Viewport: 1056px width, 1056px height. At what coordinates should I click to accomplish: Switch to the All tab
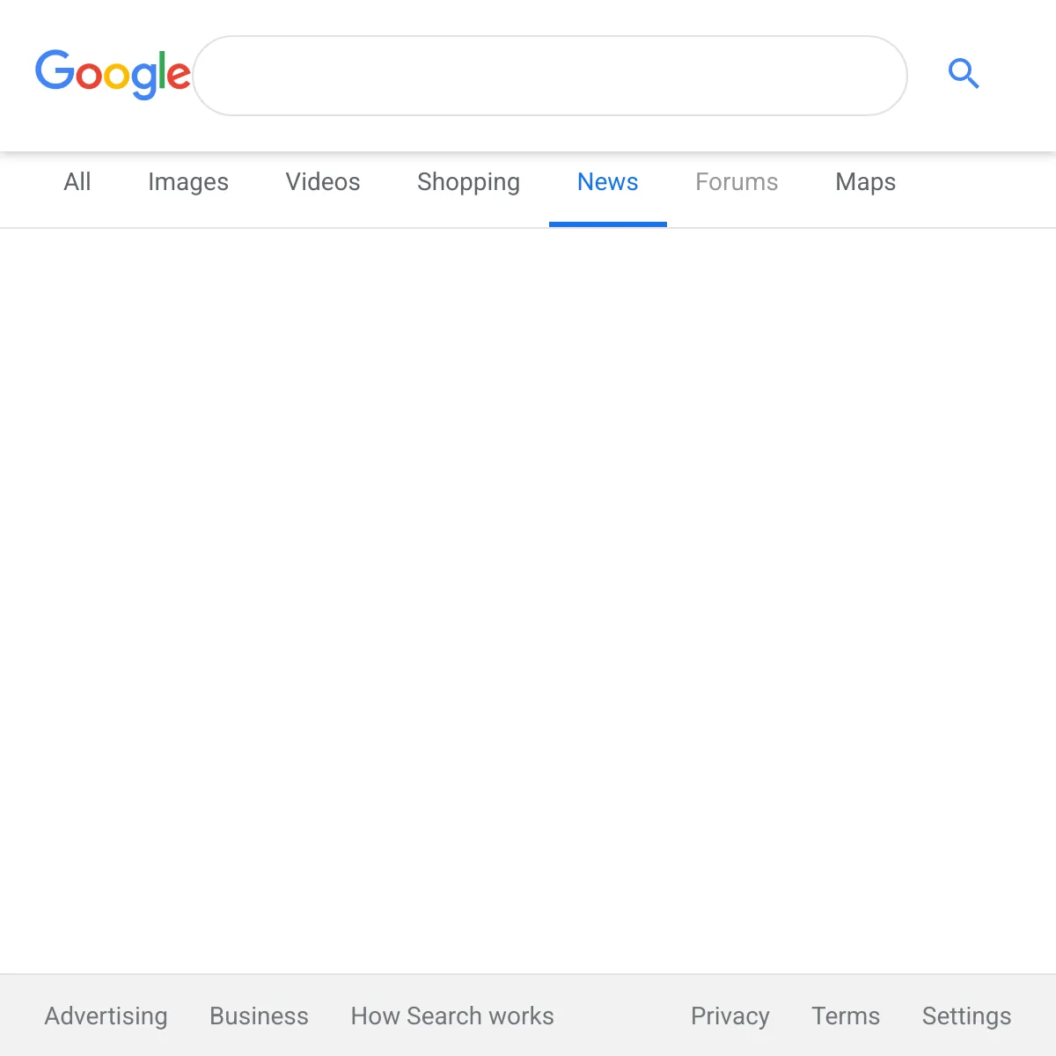(77, 182)
